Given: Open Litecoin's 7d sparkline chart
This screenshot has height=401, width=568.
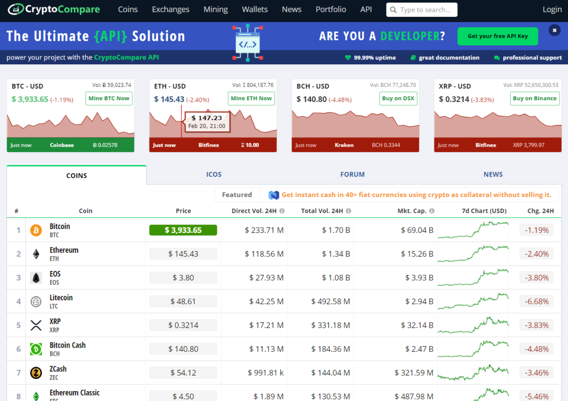Looking at the screenshot, I should [x=473, y=301].
